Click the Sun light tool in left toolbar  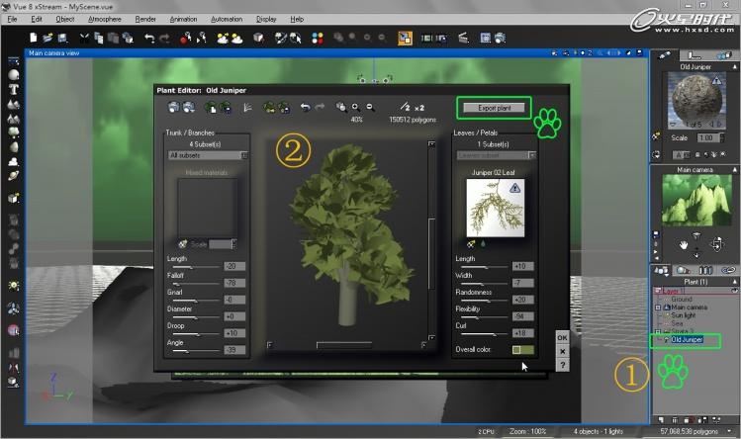[13, 286]
